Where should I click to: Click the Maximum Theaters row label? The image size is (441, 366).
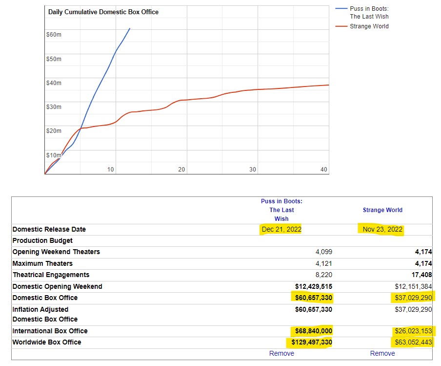[x=42, y=263]
